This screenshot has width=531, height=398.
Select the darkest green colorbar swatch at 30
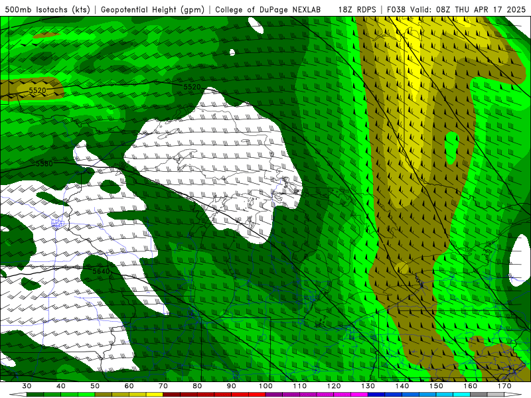pos(35,394)
